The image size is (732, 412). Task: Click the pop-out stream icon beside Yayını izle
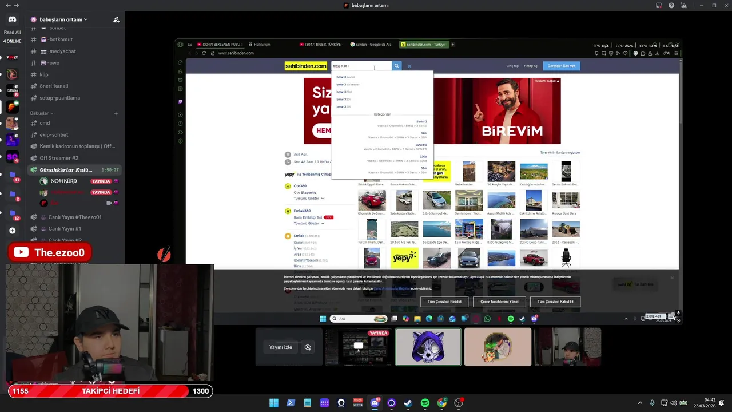pos(308,347)
